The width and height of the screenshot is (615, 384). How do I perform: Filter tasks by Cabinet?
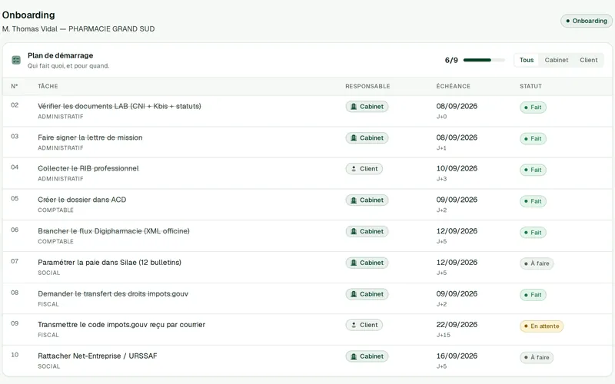tap(556, 60)
